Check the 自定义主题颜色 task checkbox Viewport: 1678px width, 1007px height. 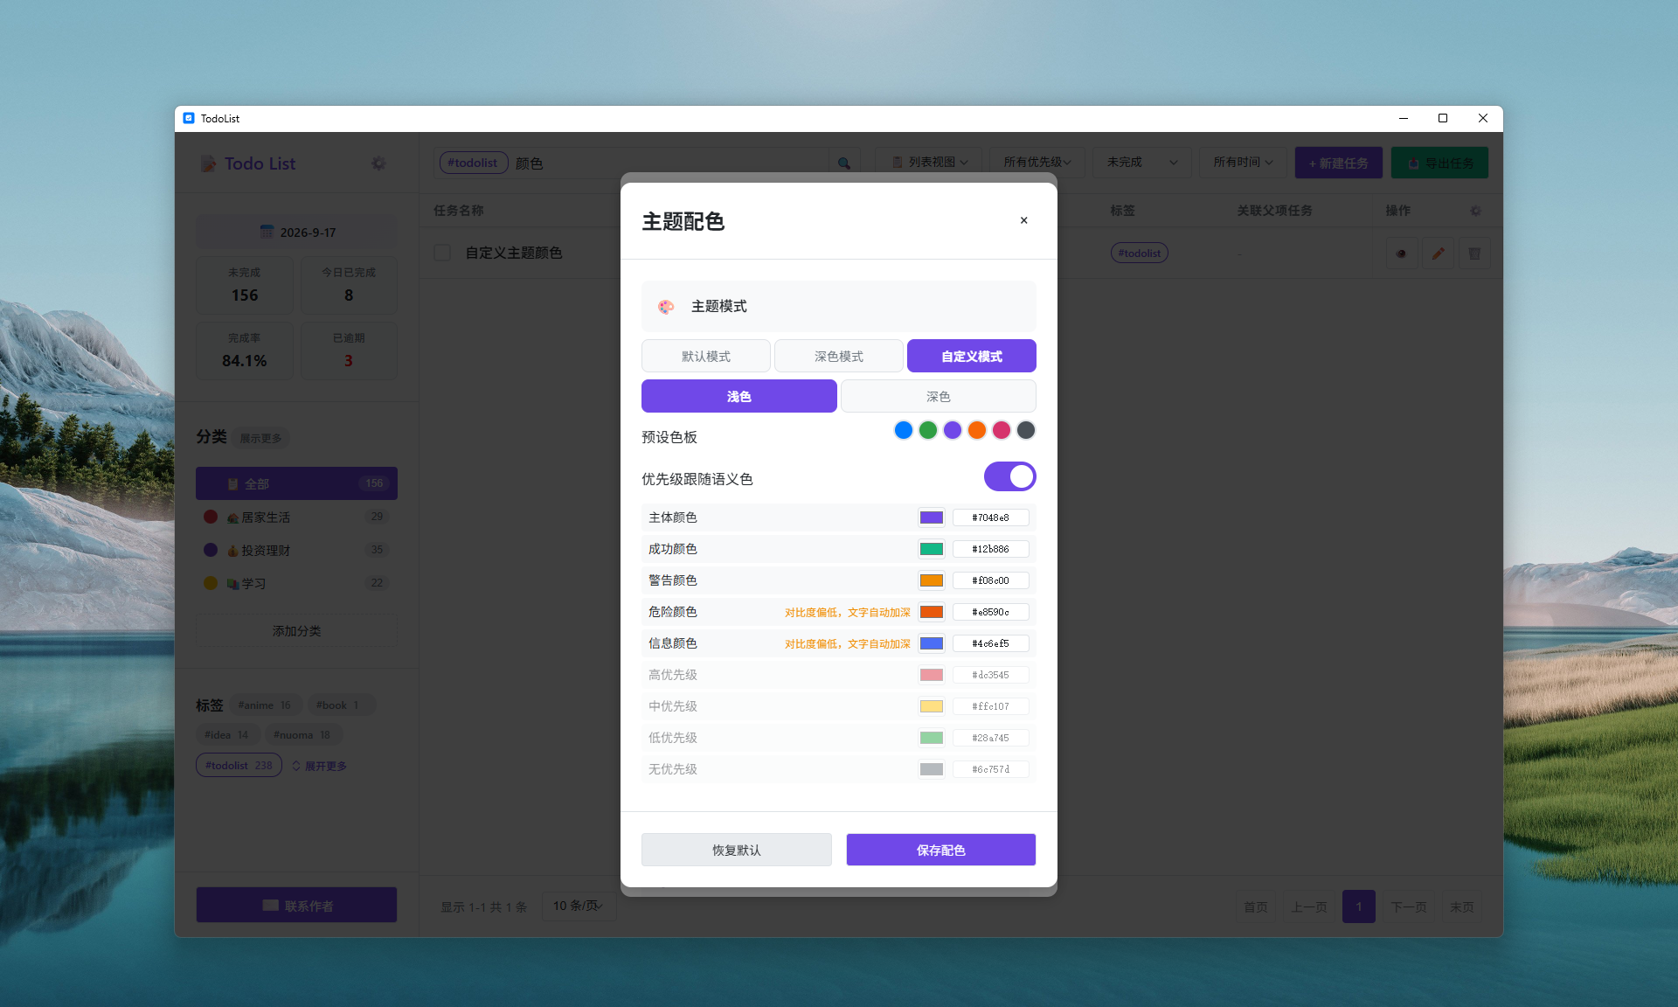(442, 253)
